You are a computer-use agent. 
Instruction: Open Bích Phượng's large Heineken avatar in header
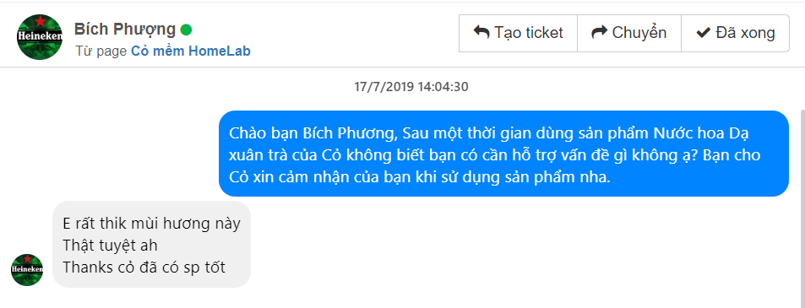coord(40,37)
